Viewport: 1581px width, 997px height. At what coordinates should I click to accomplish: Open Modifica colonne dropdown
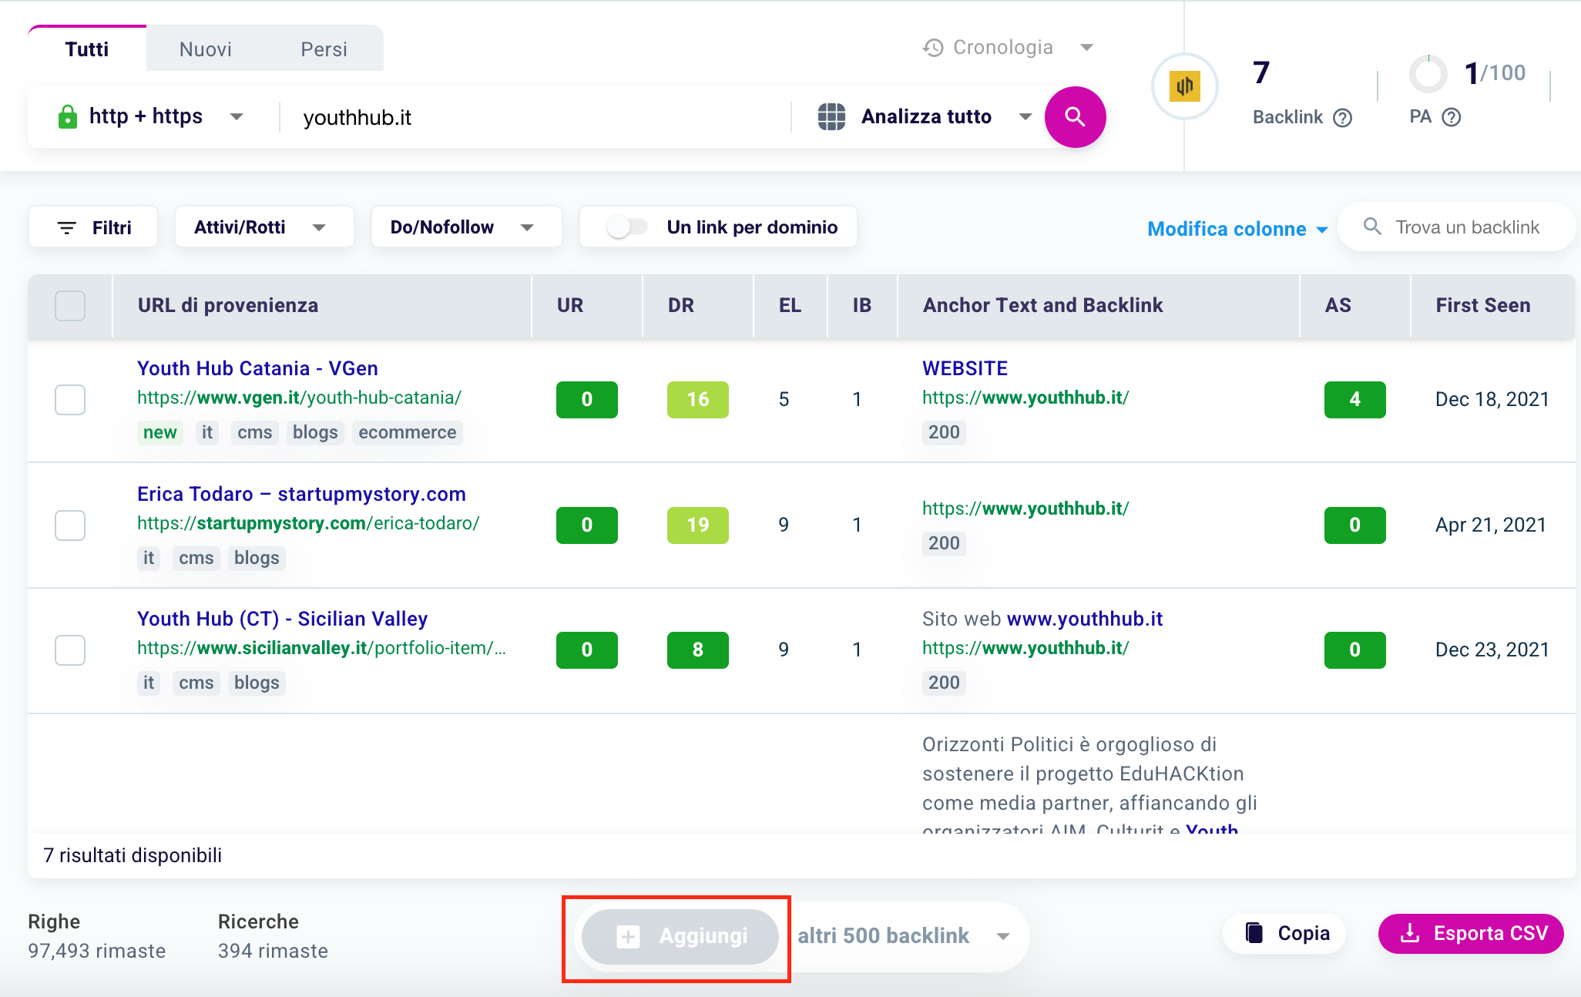[1237, 229]
